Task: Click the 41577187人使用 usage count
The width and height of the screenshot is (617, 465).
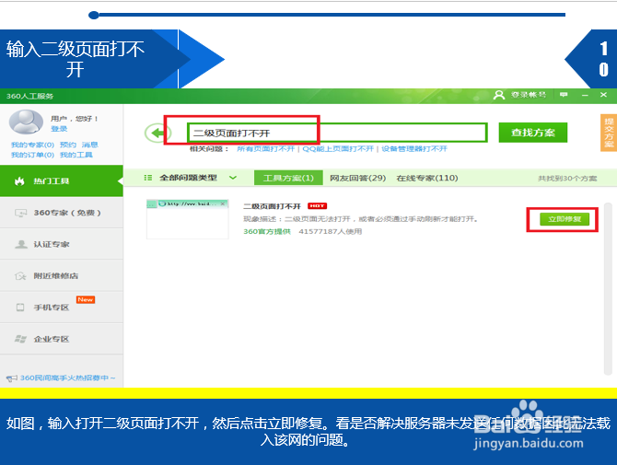Action: pyautogui.click(x=331, y=231)
